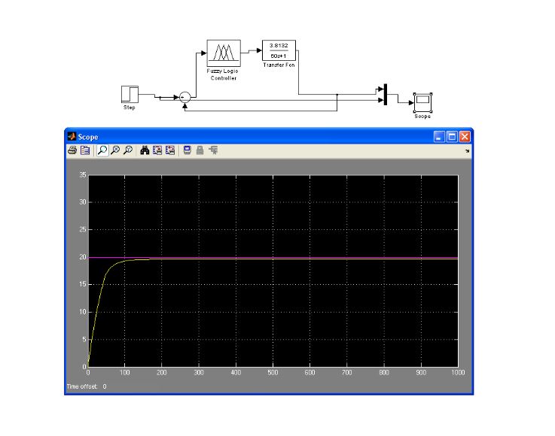The image size is (555, 436).
Task: Select the Transfer Fcn block
Action: point(279,50)
